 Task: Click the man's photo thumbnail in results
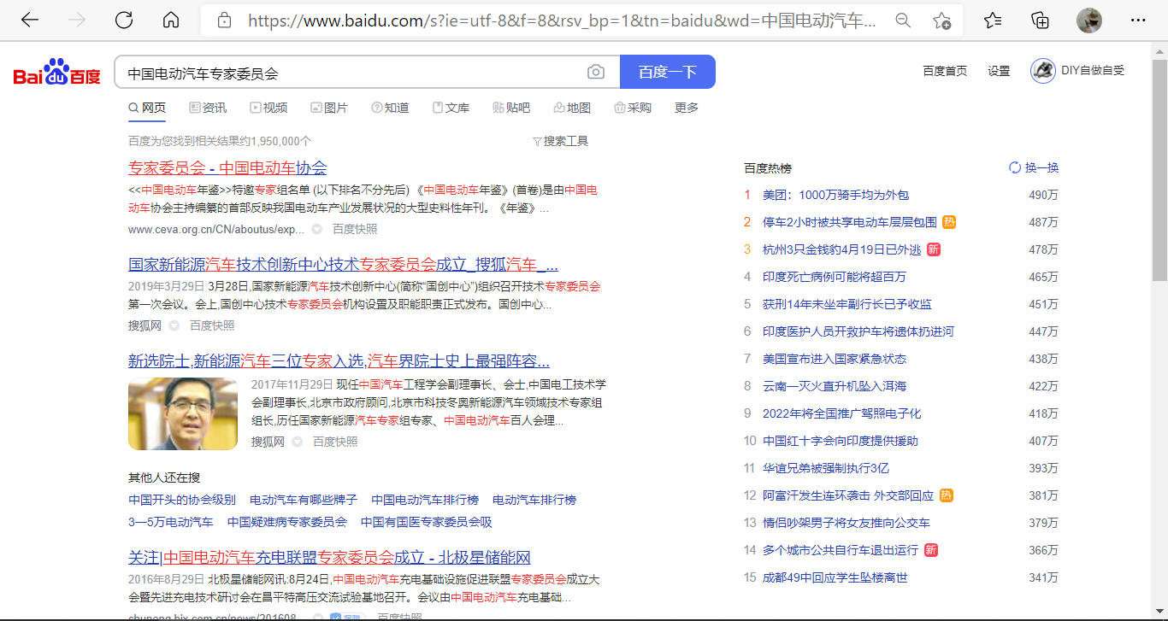(183, 414)
